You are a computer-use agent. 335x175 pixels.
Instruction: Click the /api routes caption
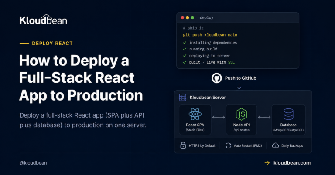241,130
